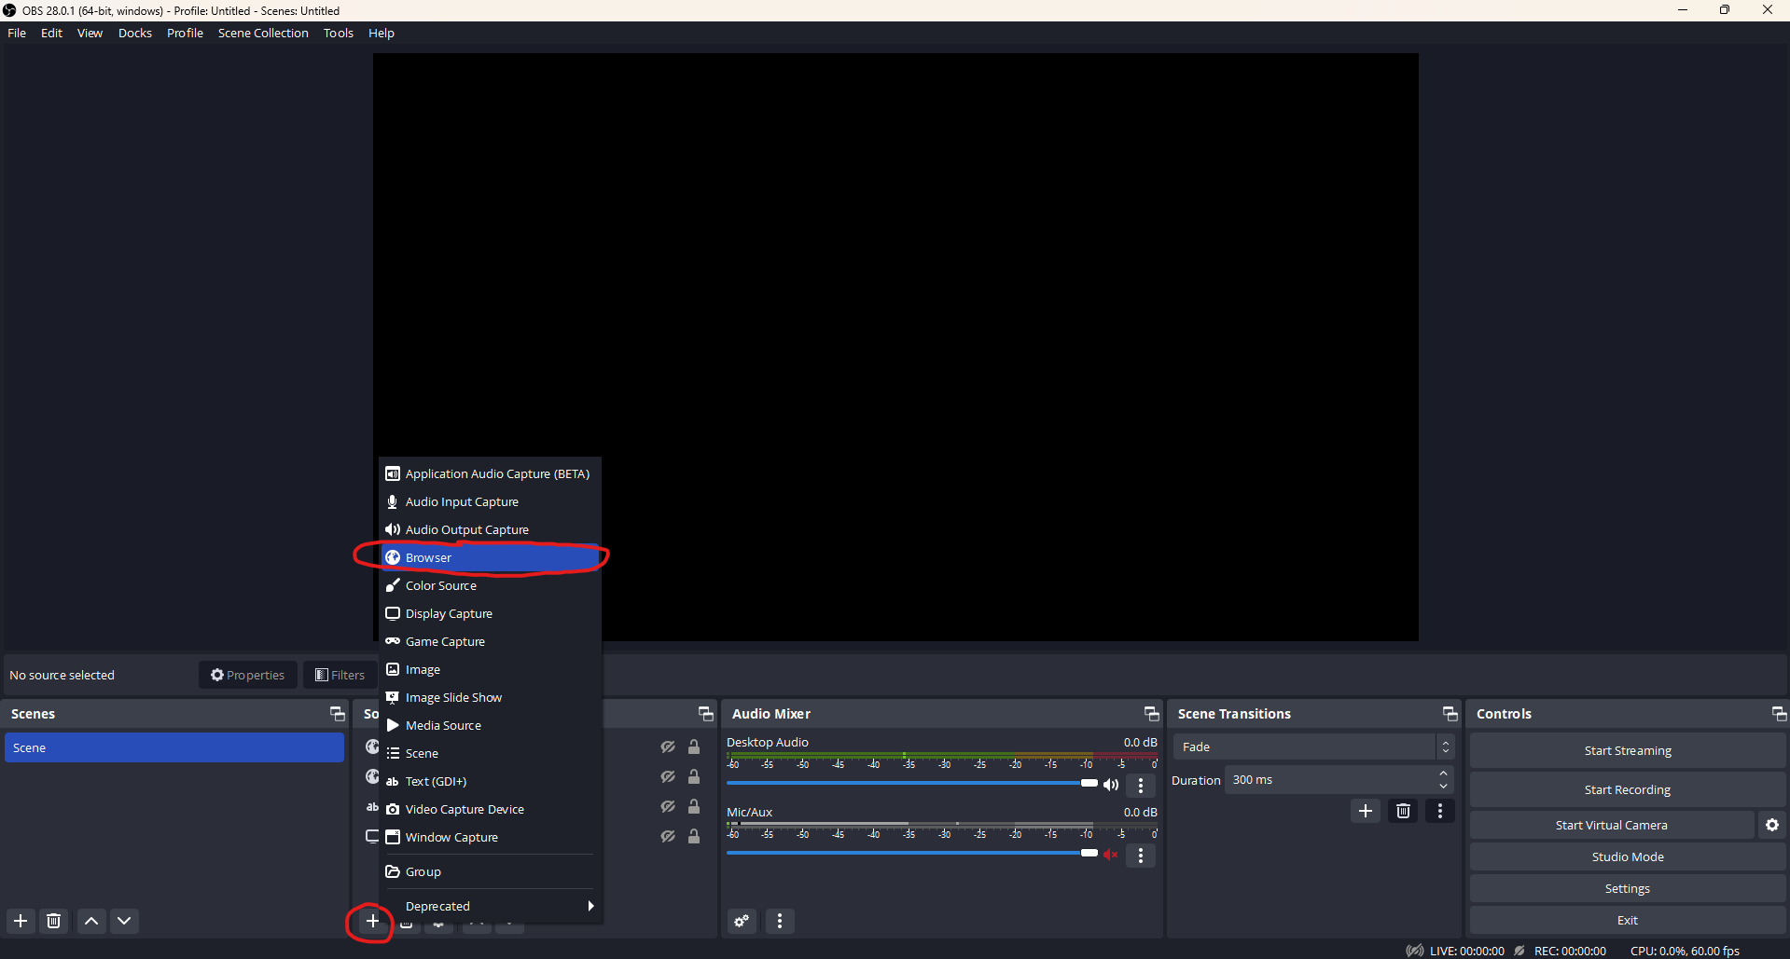Click Start Streaming button
The image size is (1790, 959).
click(x=1628, y=750)
